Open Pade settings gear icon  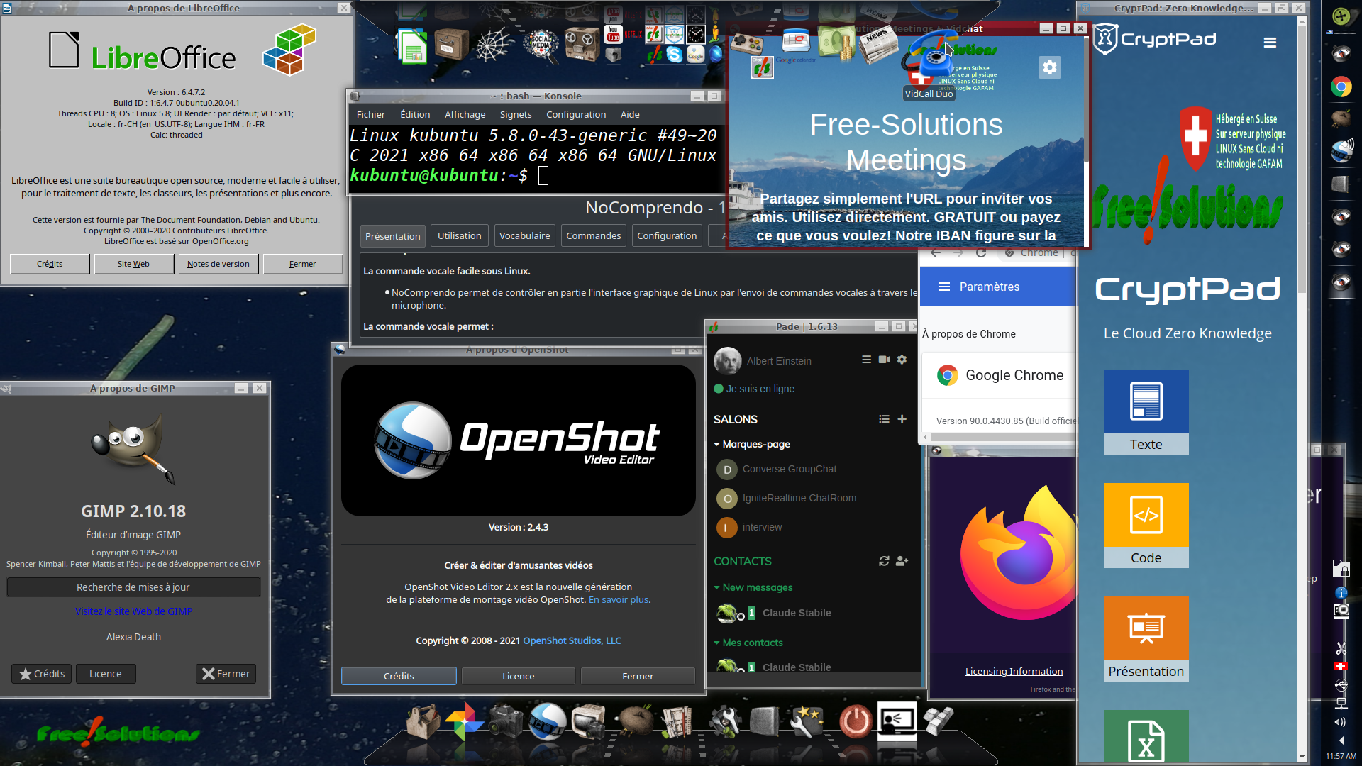coord(902,360)
